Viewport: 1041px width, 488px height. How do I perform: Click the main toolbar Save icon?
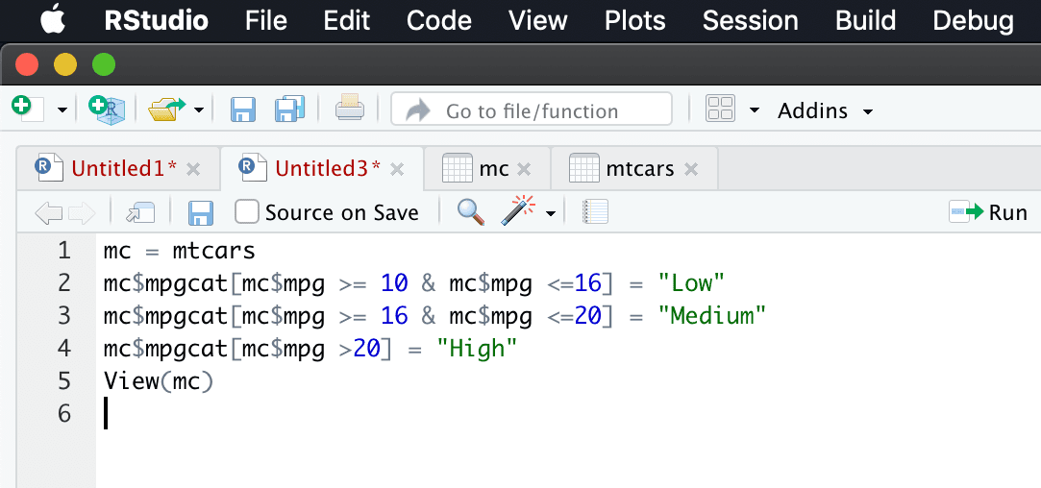point(243,110)
